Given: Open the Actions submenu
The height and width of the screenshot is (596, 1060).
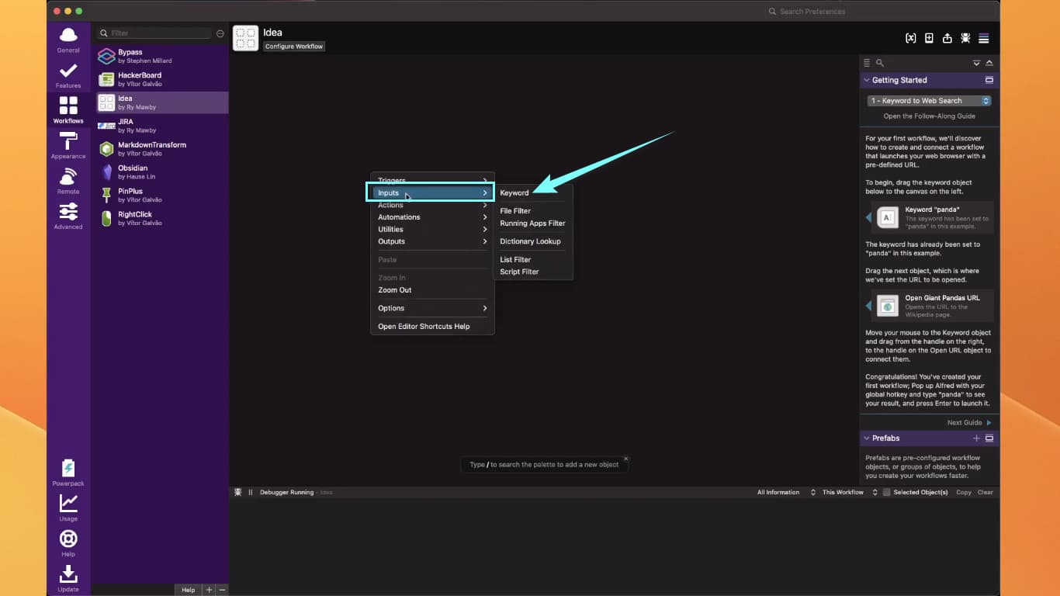Looking at the screenshot, I should tap(432, 205).
